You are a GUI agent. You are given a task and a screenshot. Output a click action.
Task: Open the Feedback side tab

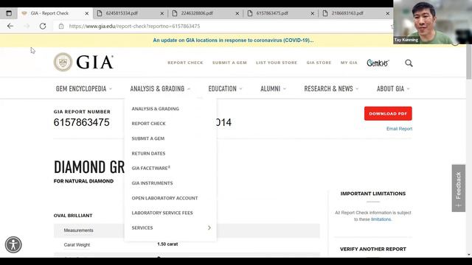(459, 188)
